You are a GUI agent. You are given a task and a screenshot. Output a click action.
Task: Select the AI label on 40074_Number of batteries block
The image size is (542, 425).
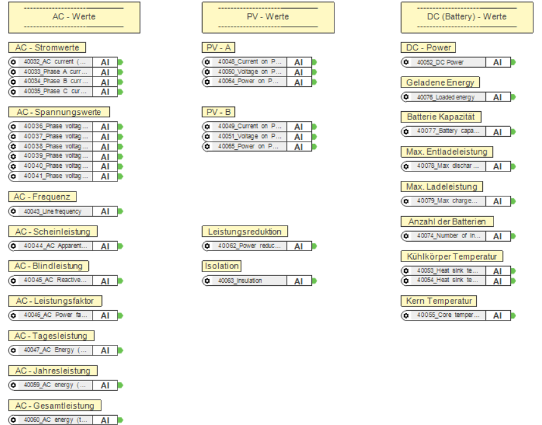pos(498,236)
